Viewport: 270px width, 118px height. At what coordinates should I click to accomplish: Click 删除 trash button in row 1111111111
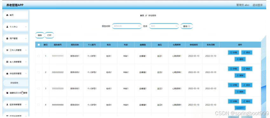click(240, 59)
